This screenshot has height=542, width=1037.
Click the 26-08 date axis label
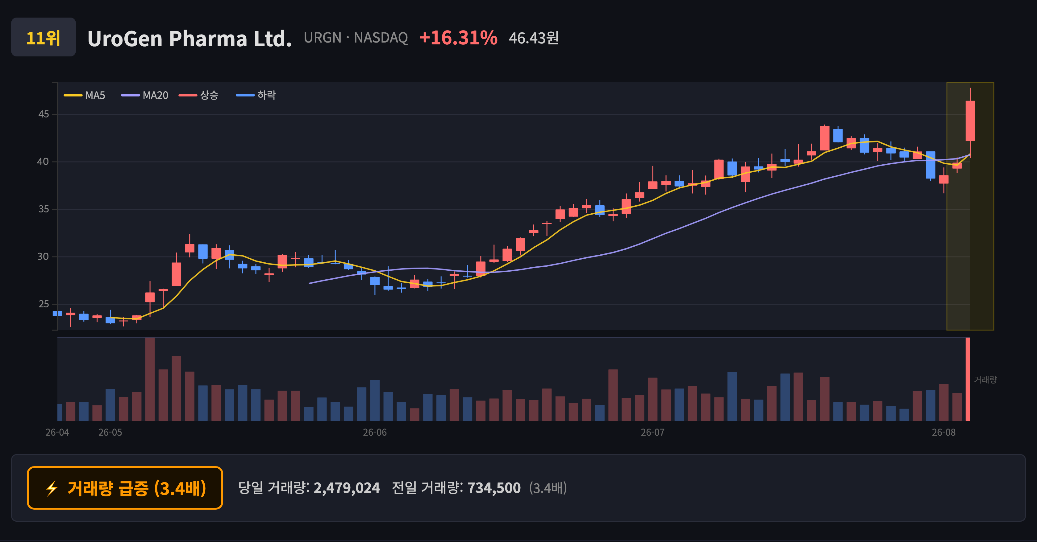pos(943,432)
